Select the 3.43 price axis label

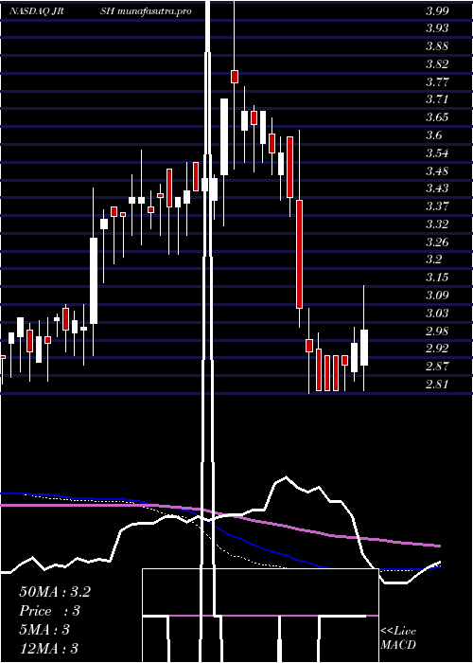pos(437,188)
